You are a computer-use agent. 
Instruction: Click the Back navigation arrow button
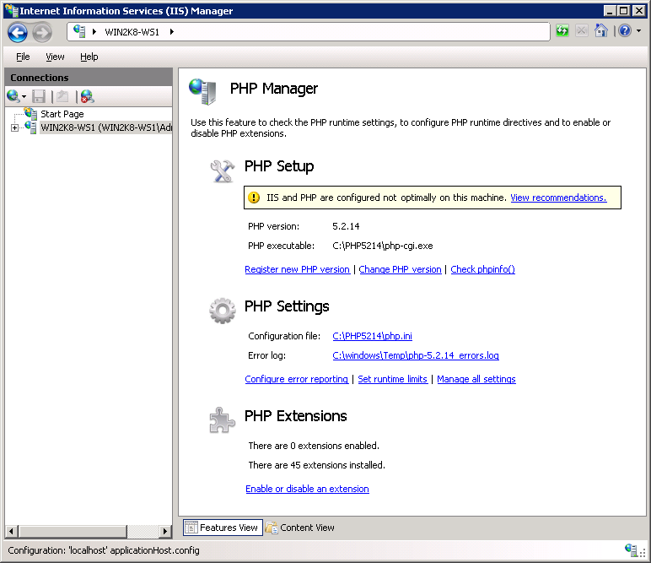coord(18,32)
